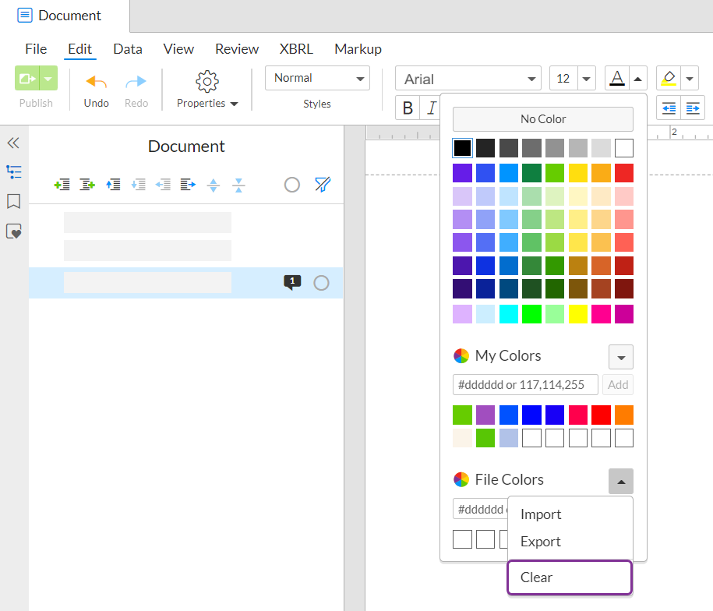Choose Export from File Colors menu
Viewport: 713px width, 611px height.
[570, 542]
